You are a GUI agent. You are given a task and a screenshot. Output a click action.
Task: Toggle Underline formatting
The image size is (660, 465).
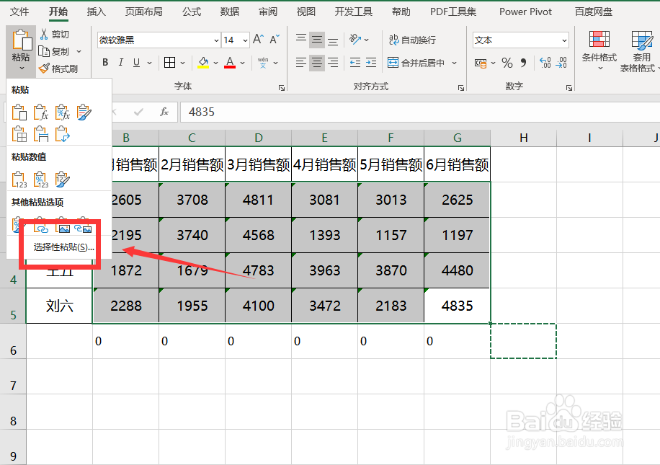click(136, 63)
